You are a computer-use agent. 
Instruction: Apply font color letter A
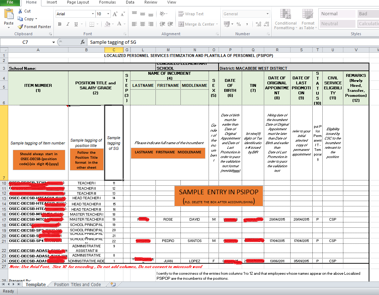119,23
